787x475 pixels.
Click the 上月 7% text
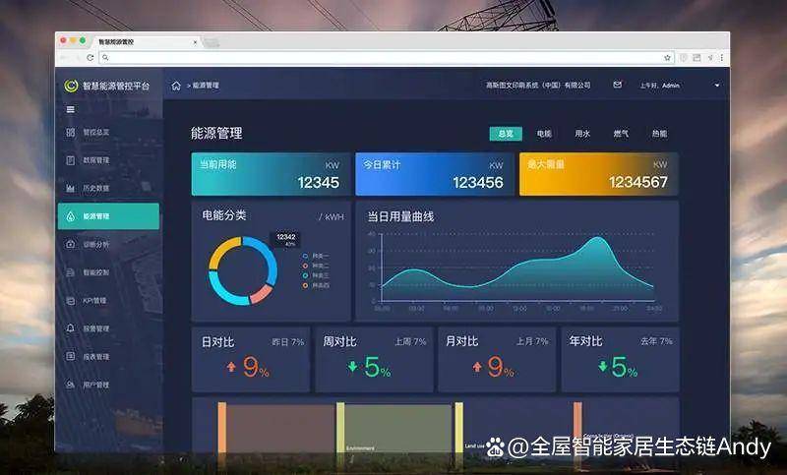coord(532,342)
